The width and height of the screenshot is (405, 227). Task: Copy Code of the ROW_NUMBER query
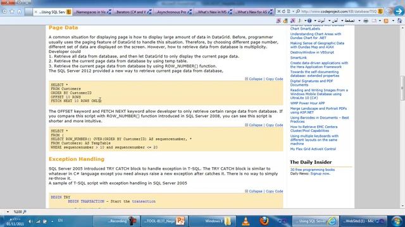pos(274,125)
